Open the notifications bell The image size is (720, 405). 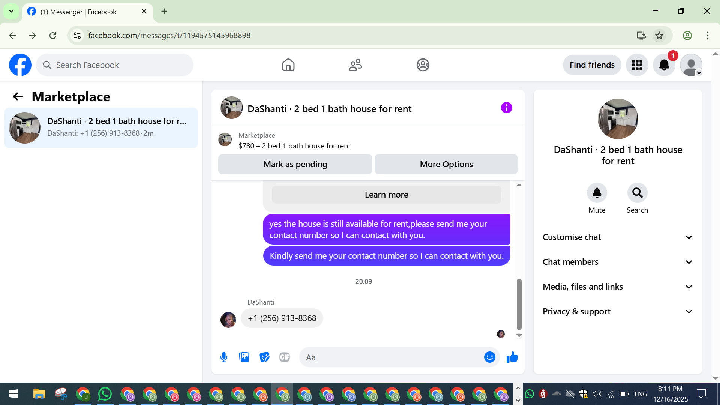click(664, 65)
